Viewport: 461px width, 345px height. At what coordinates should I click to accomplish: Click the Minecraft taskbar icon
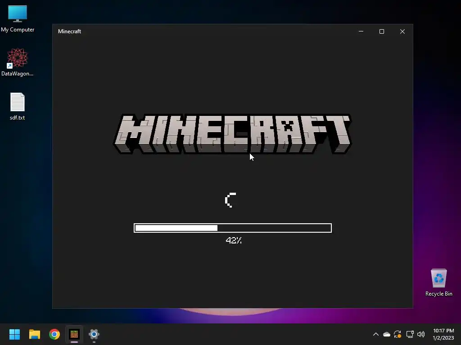(x=74, y=334)
